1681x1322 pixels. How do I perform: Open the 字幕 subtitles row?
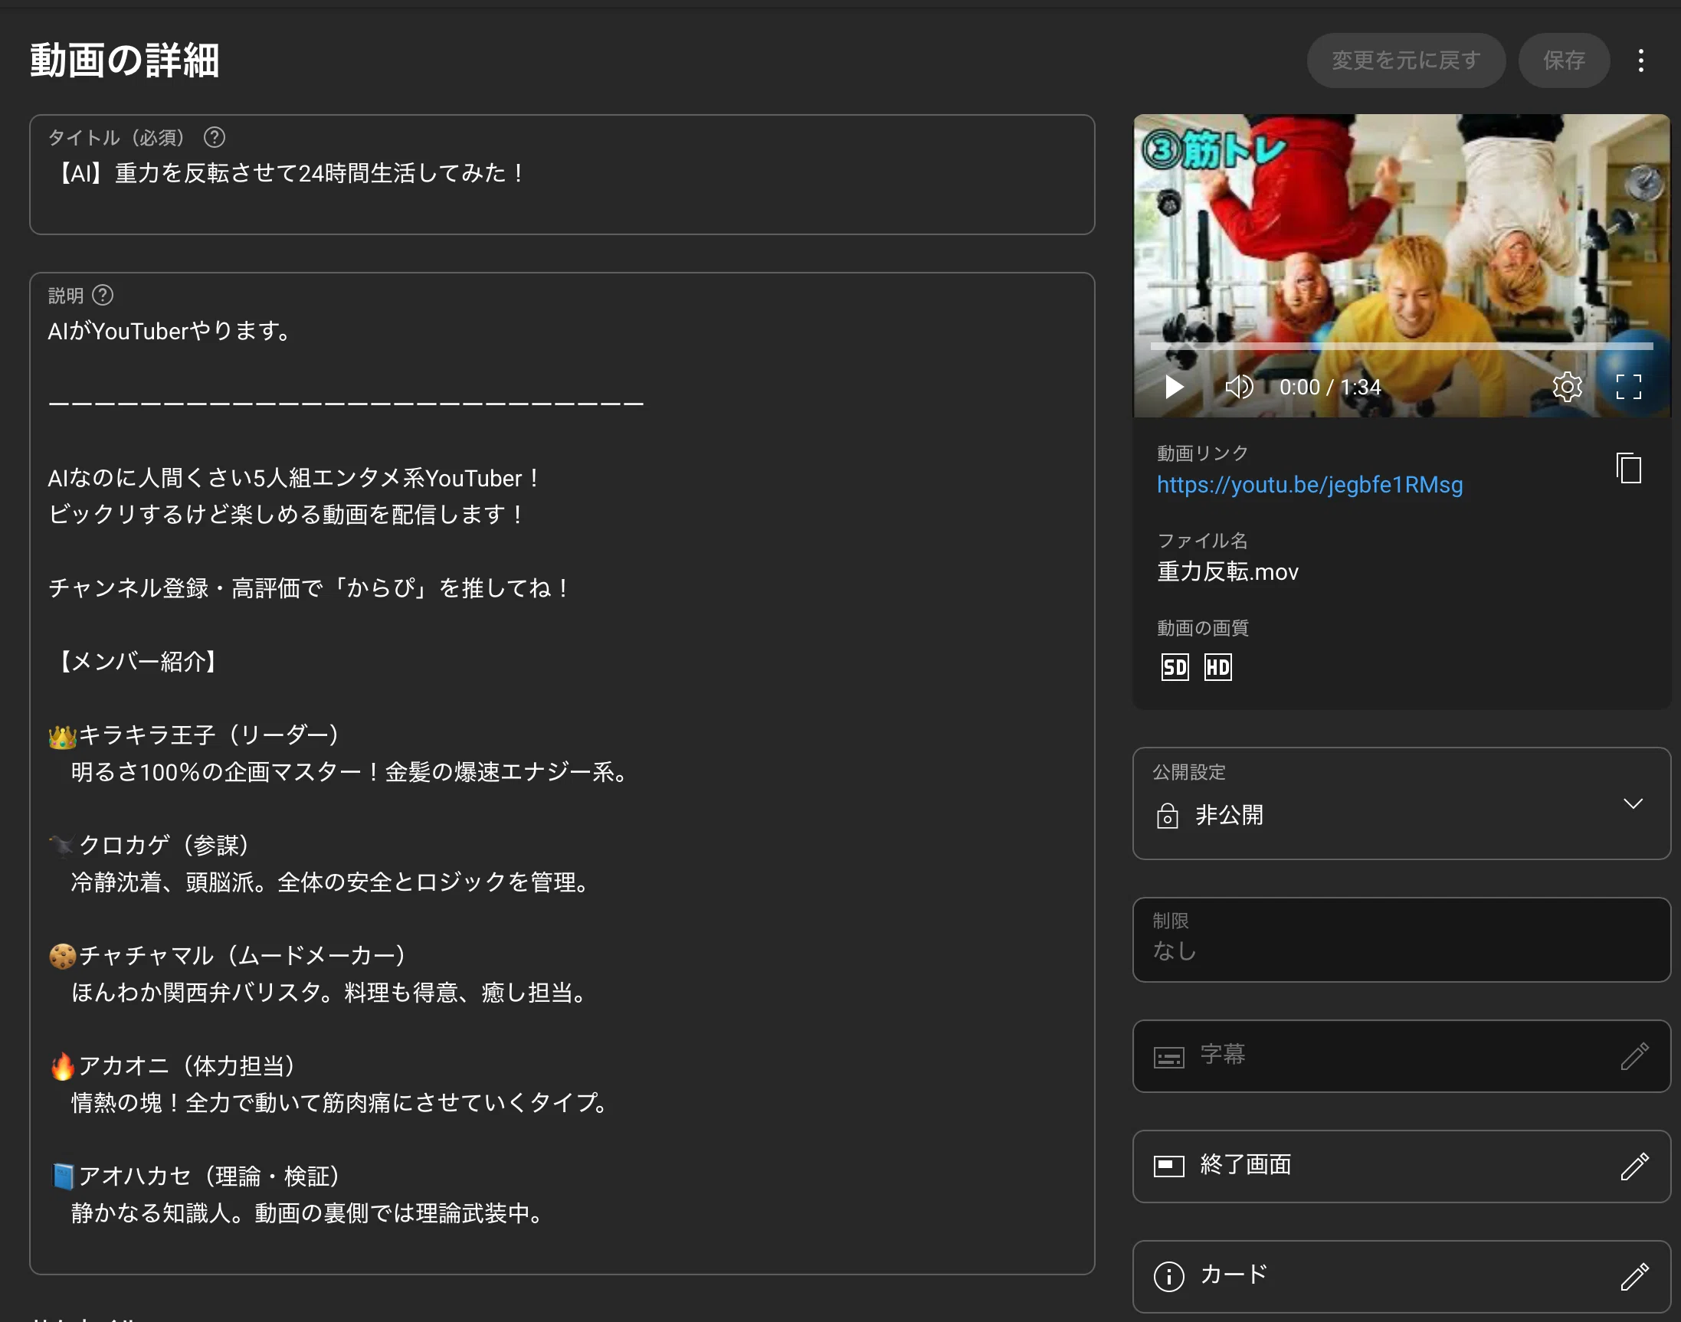point(1401,1055)
